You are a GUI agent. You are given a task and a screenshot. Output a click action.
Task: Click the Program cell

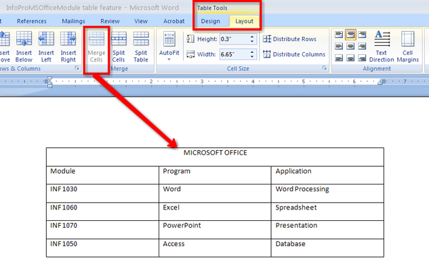coord(215,175)
